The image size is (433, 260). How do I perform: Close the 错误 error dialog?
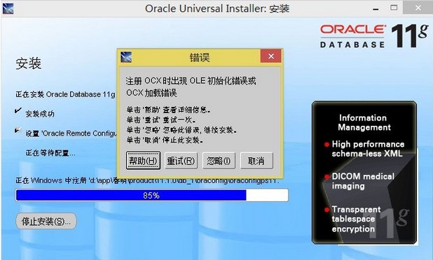(271, 56)
